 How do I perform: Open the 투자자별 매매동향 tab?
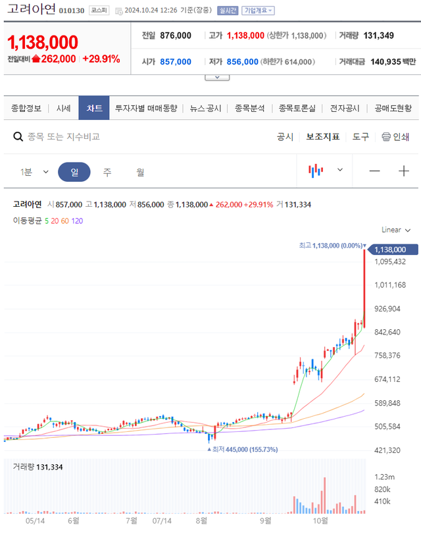pyautogui.click(x=146, y=108)
